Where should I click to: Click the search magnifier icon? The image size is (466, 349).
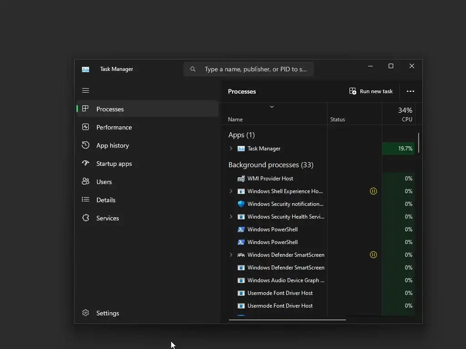click(193, 69)
